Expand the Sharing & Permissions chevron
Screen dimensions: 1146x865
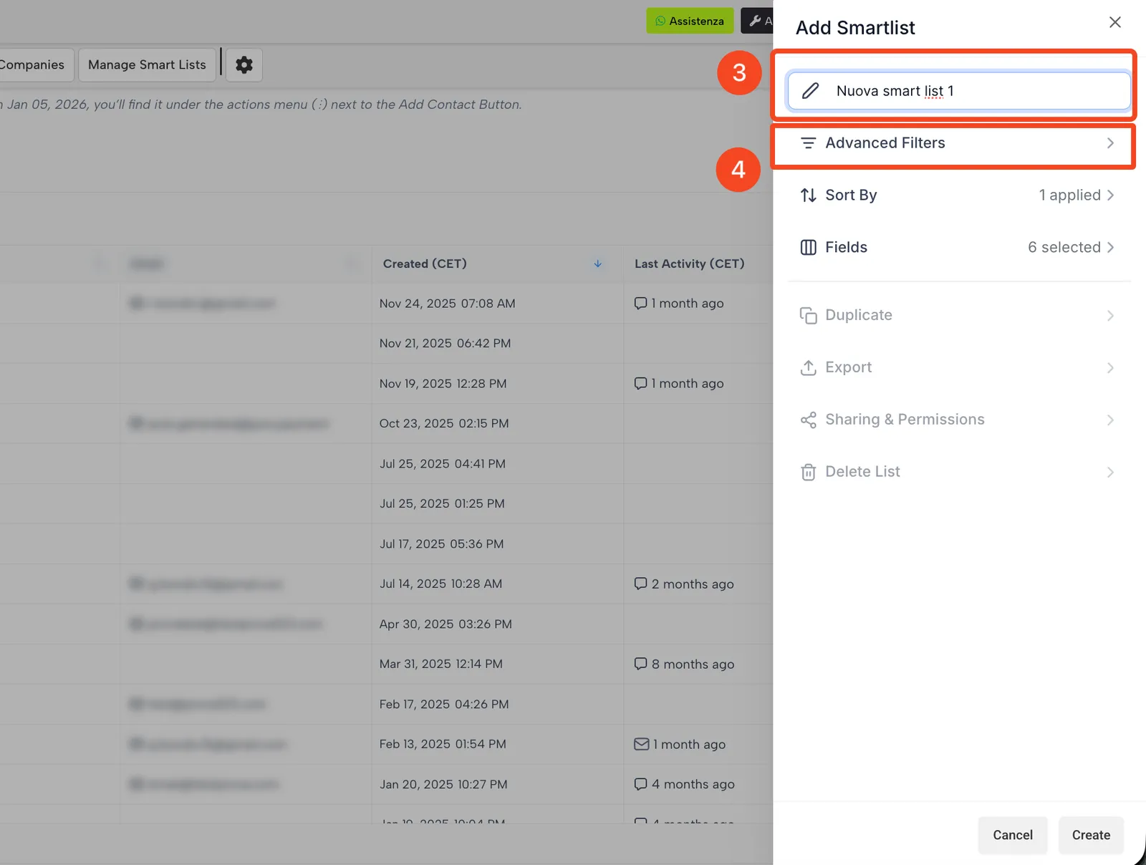point(1110,420)
